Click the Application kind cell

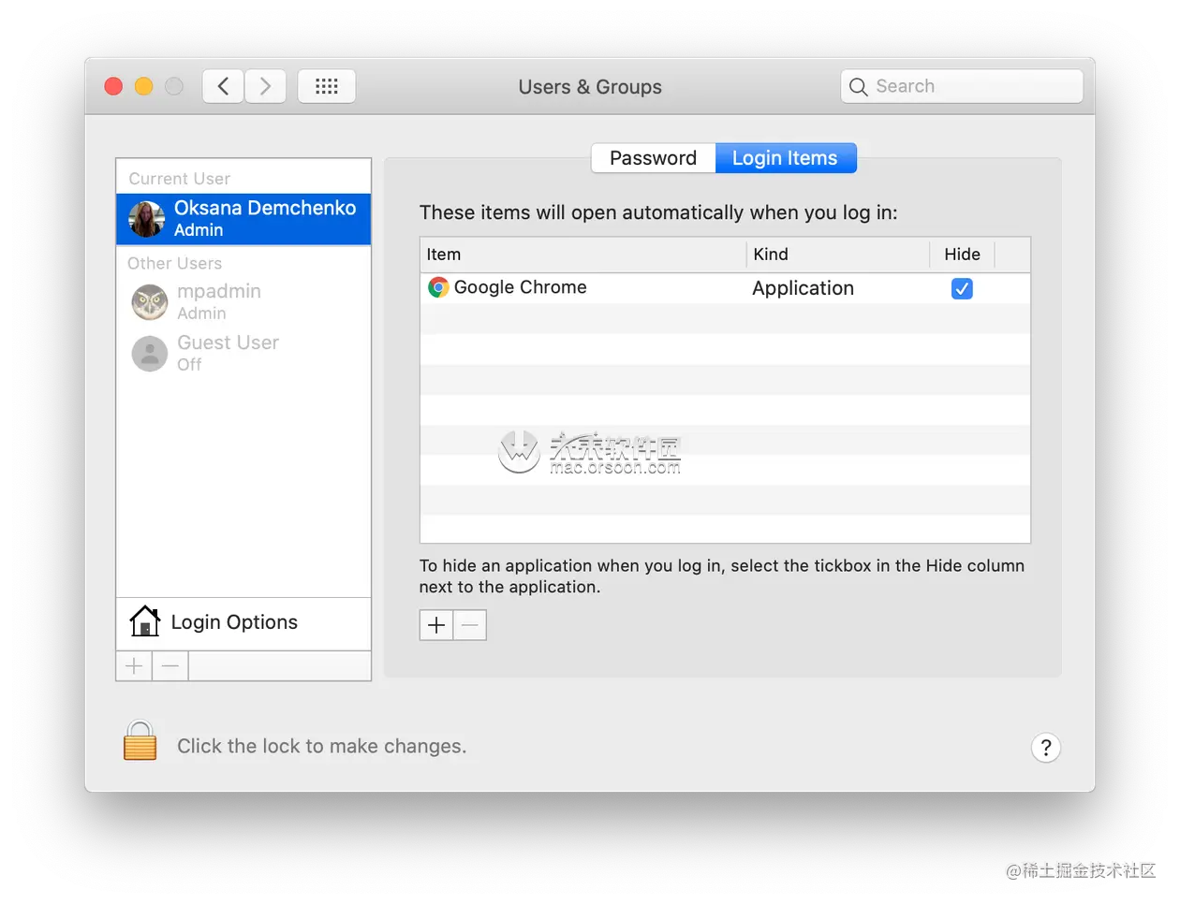point(804,288)
